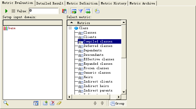This screenshot has width=196, height=109.
Task: Select the Compiled classes metric
Action: pos(98,41)
